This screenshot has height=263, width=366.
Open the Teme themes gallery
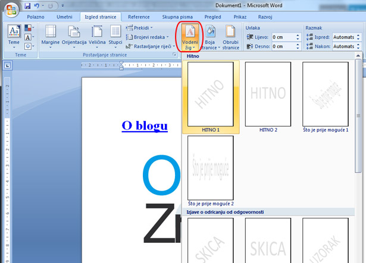click(14, 36)
